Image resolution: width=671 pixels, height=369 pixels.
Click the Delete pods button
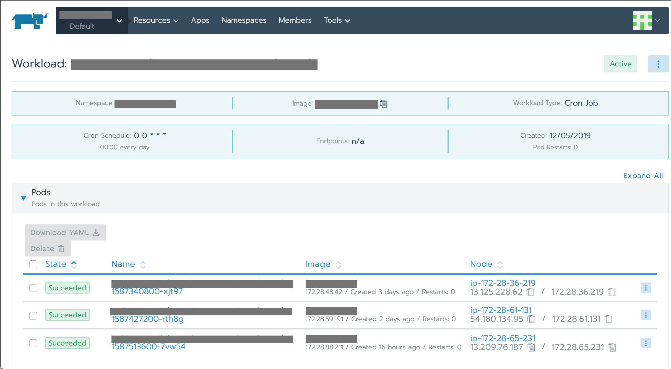point(48,248)
